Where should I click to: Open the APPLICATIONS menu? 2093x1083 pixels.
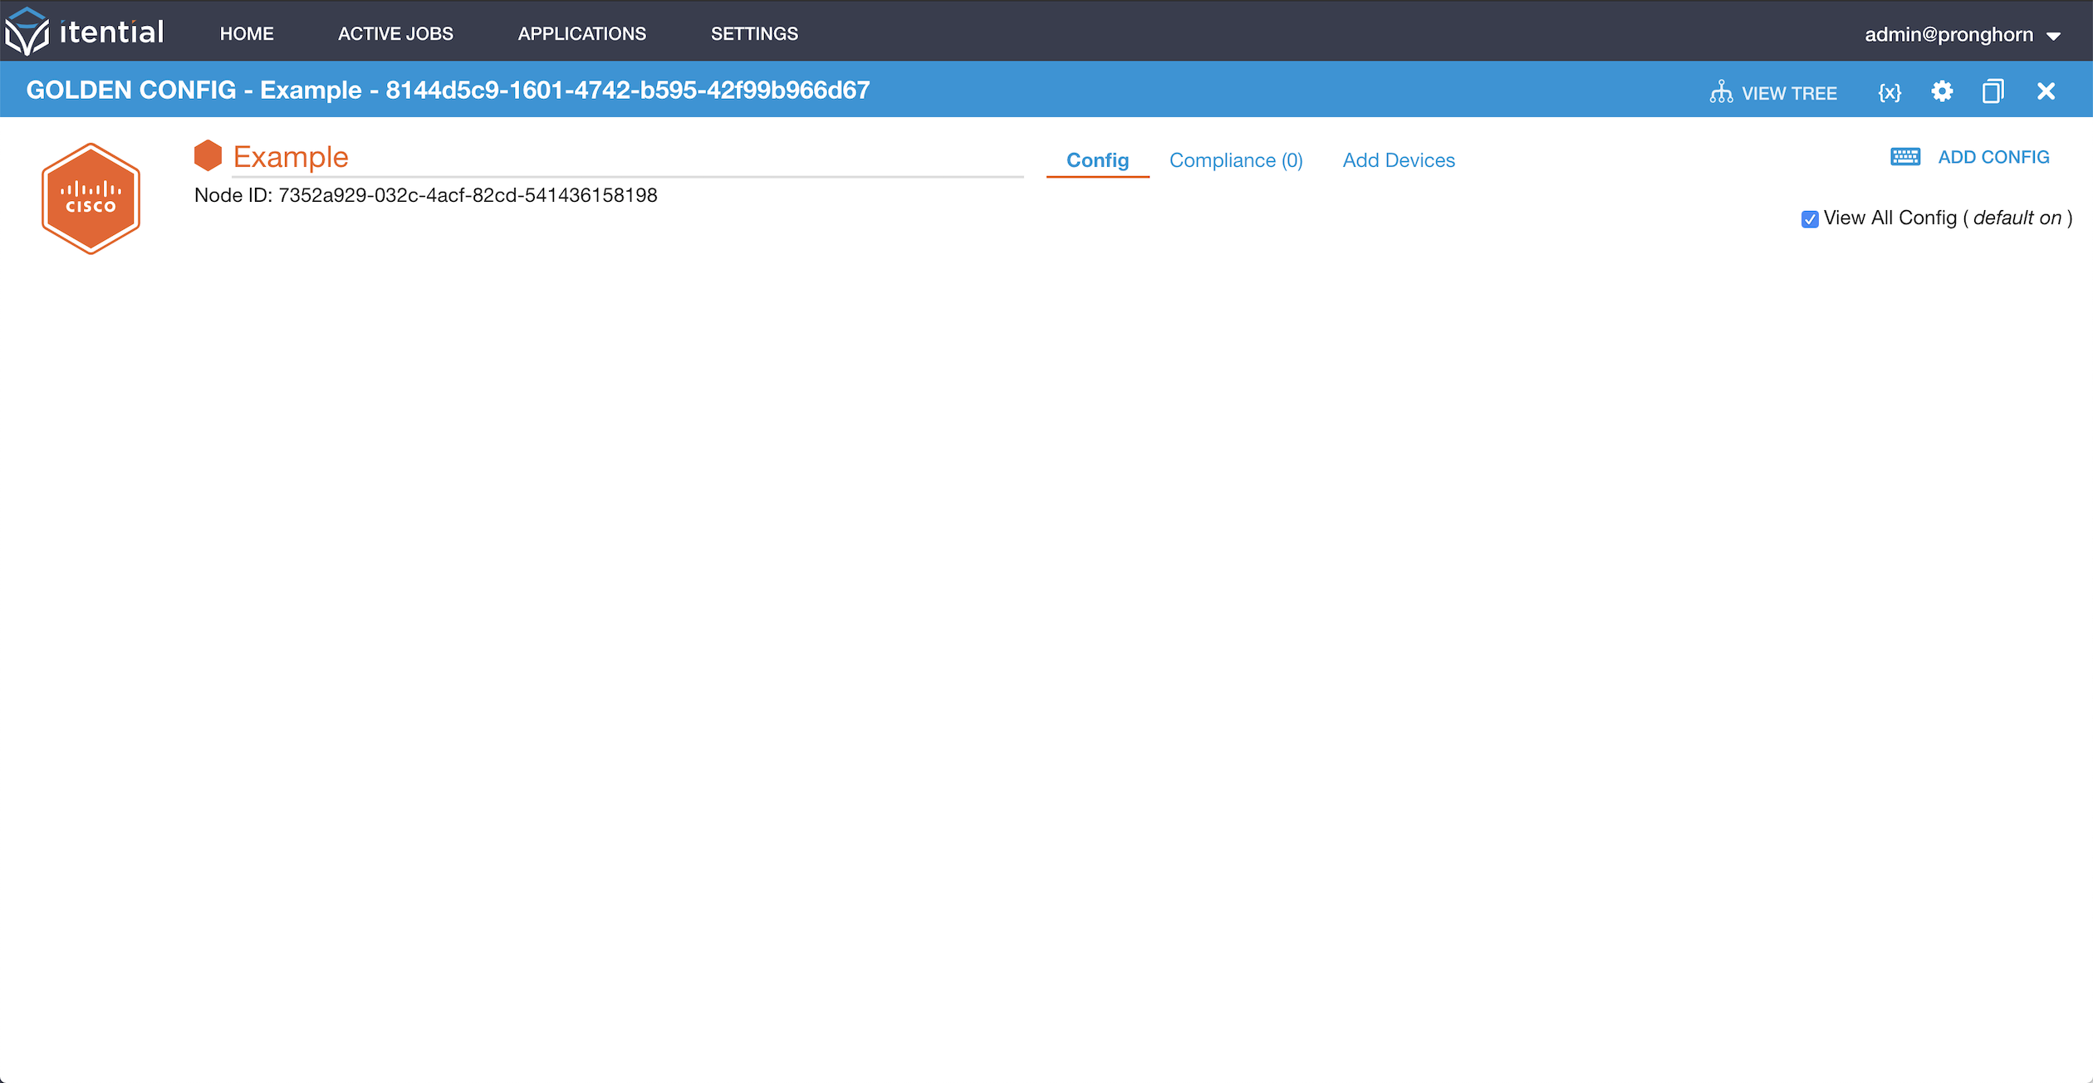pyautogui.click(x=581, y=34)
